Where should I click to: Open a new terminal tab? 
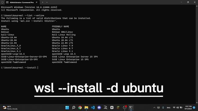[x=43, y=2]
